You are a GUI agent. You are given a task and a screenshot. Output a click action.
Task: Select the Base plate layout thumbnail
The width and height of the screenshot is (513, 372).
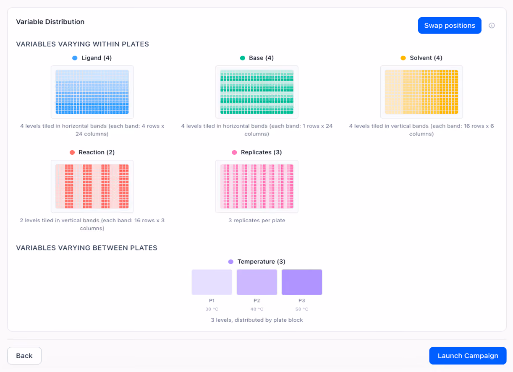256,92
